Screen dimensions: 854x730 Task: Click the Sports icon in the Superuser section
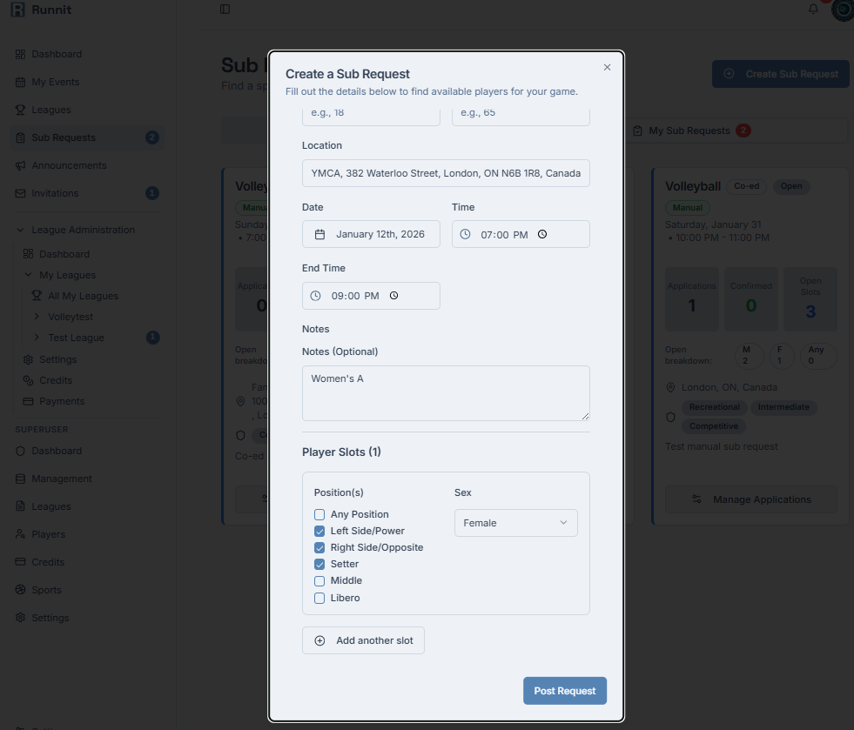[19, 589]
